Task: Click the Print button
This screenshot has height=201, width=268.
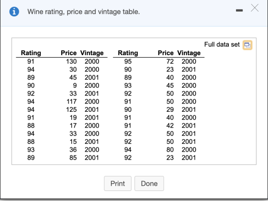Action: click(x=118, y=184)
